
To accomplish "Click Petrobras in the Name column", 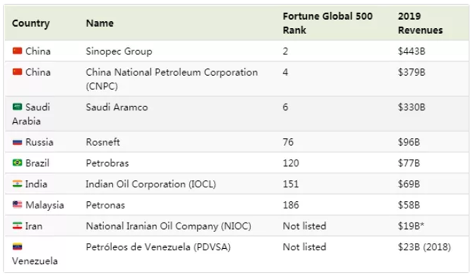I will point(107,163).
